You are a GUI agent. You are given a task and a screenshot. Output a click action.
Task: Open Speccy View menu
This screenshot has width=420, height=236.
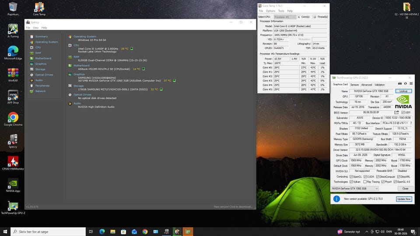click(35, 28)
